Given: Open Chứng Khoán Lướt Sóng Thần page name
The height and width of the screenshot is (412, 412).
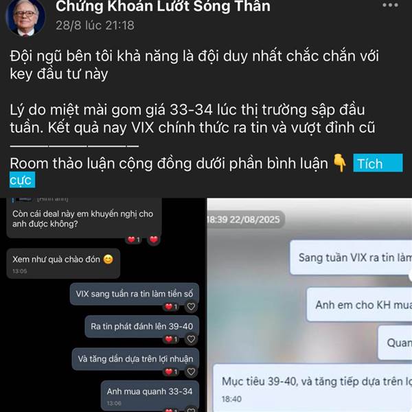Looking at the screenshot, I should pyautogui.click(x=163, y=6).
